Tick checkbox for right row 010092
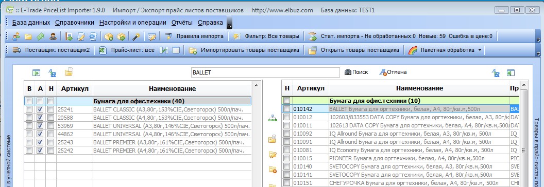Viewport: 544px width, 187px height. pos(287,134)
